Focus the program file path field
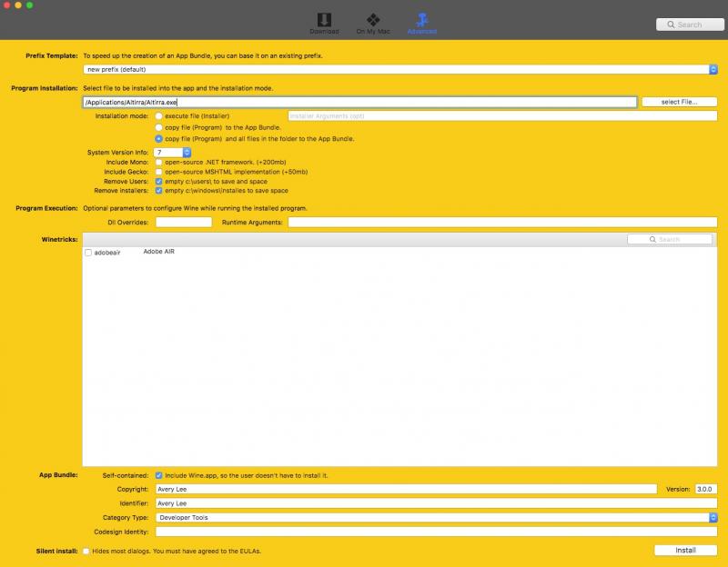 click(x=359, y=102)
